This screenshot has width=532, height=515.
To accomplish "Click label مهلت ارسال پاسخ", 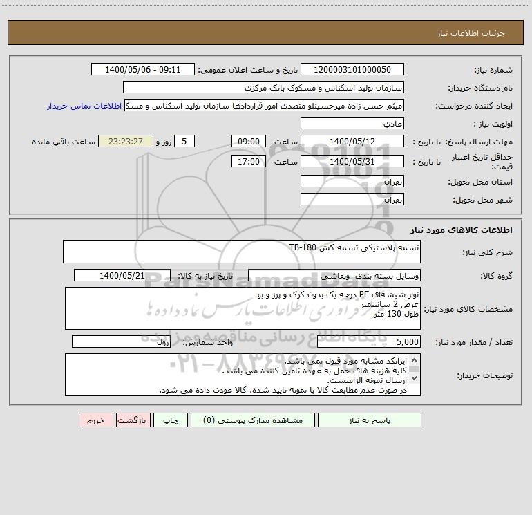I will coord(479,142).
